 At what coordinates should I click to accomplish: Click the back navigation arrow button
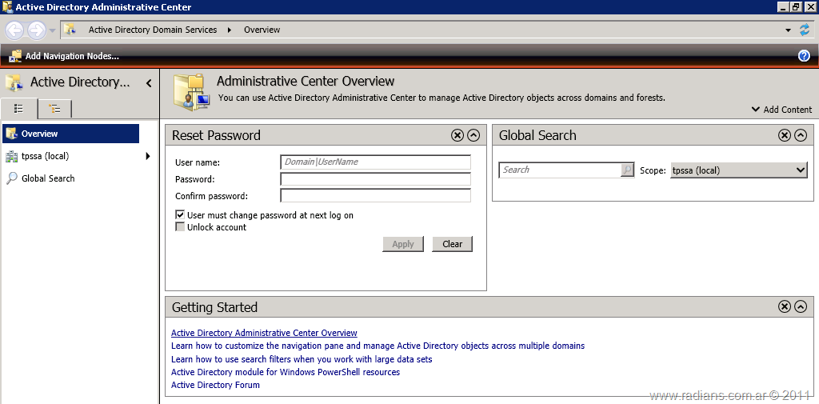click(x=14, y=30)
